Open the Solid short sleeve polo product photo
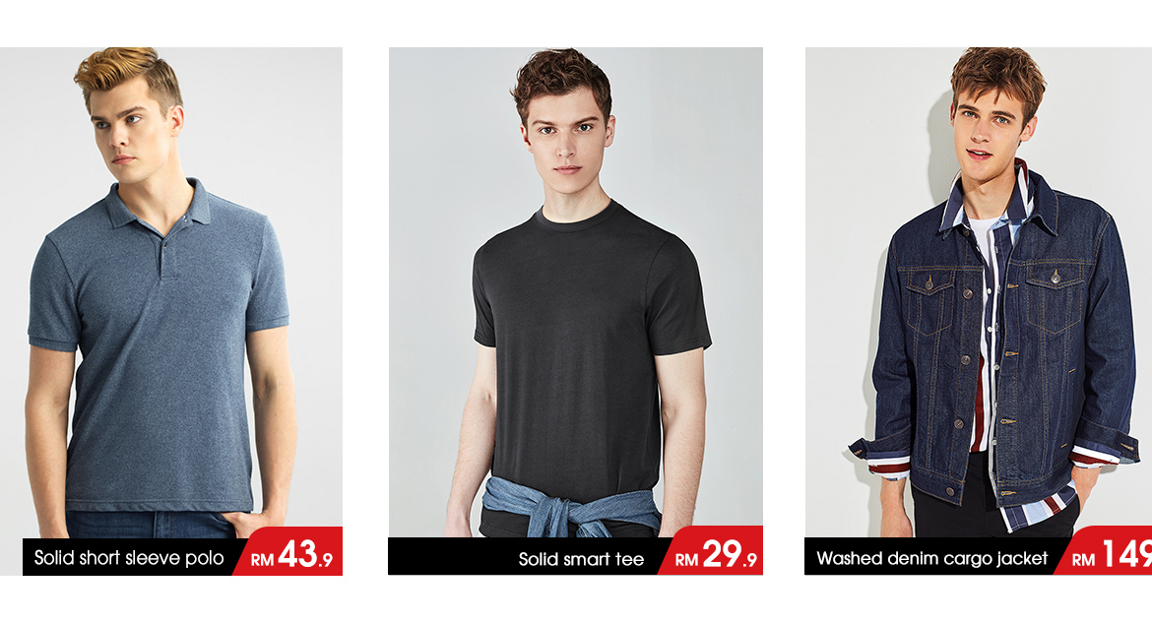 pyautogui.click(x=171, y=292)
